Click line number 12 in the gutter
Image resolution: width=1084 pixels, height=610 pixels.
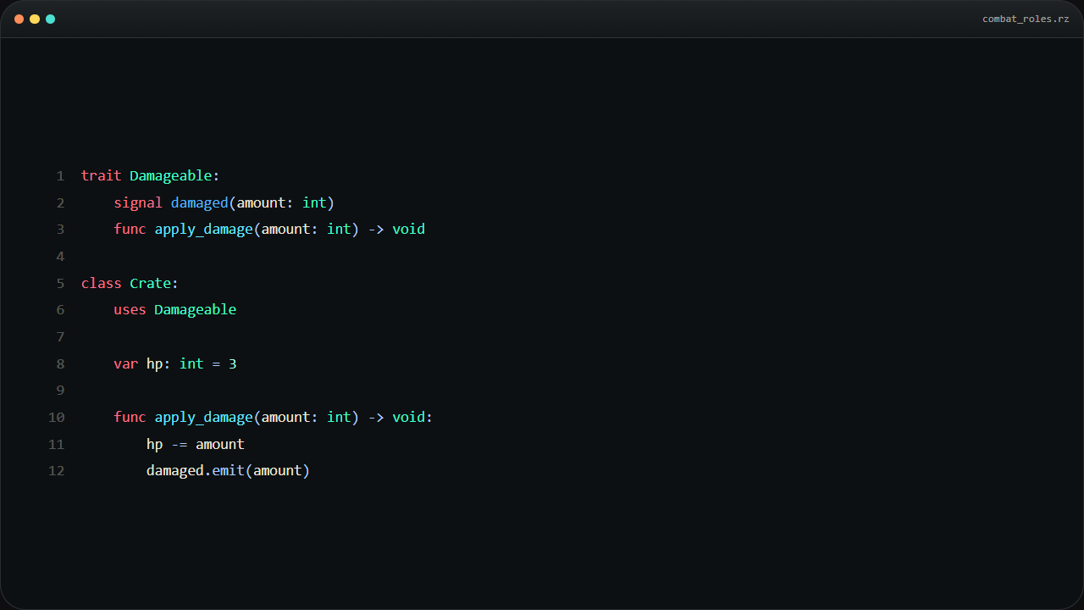click(x=57, y=470)
